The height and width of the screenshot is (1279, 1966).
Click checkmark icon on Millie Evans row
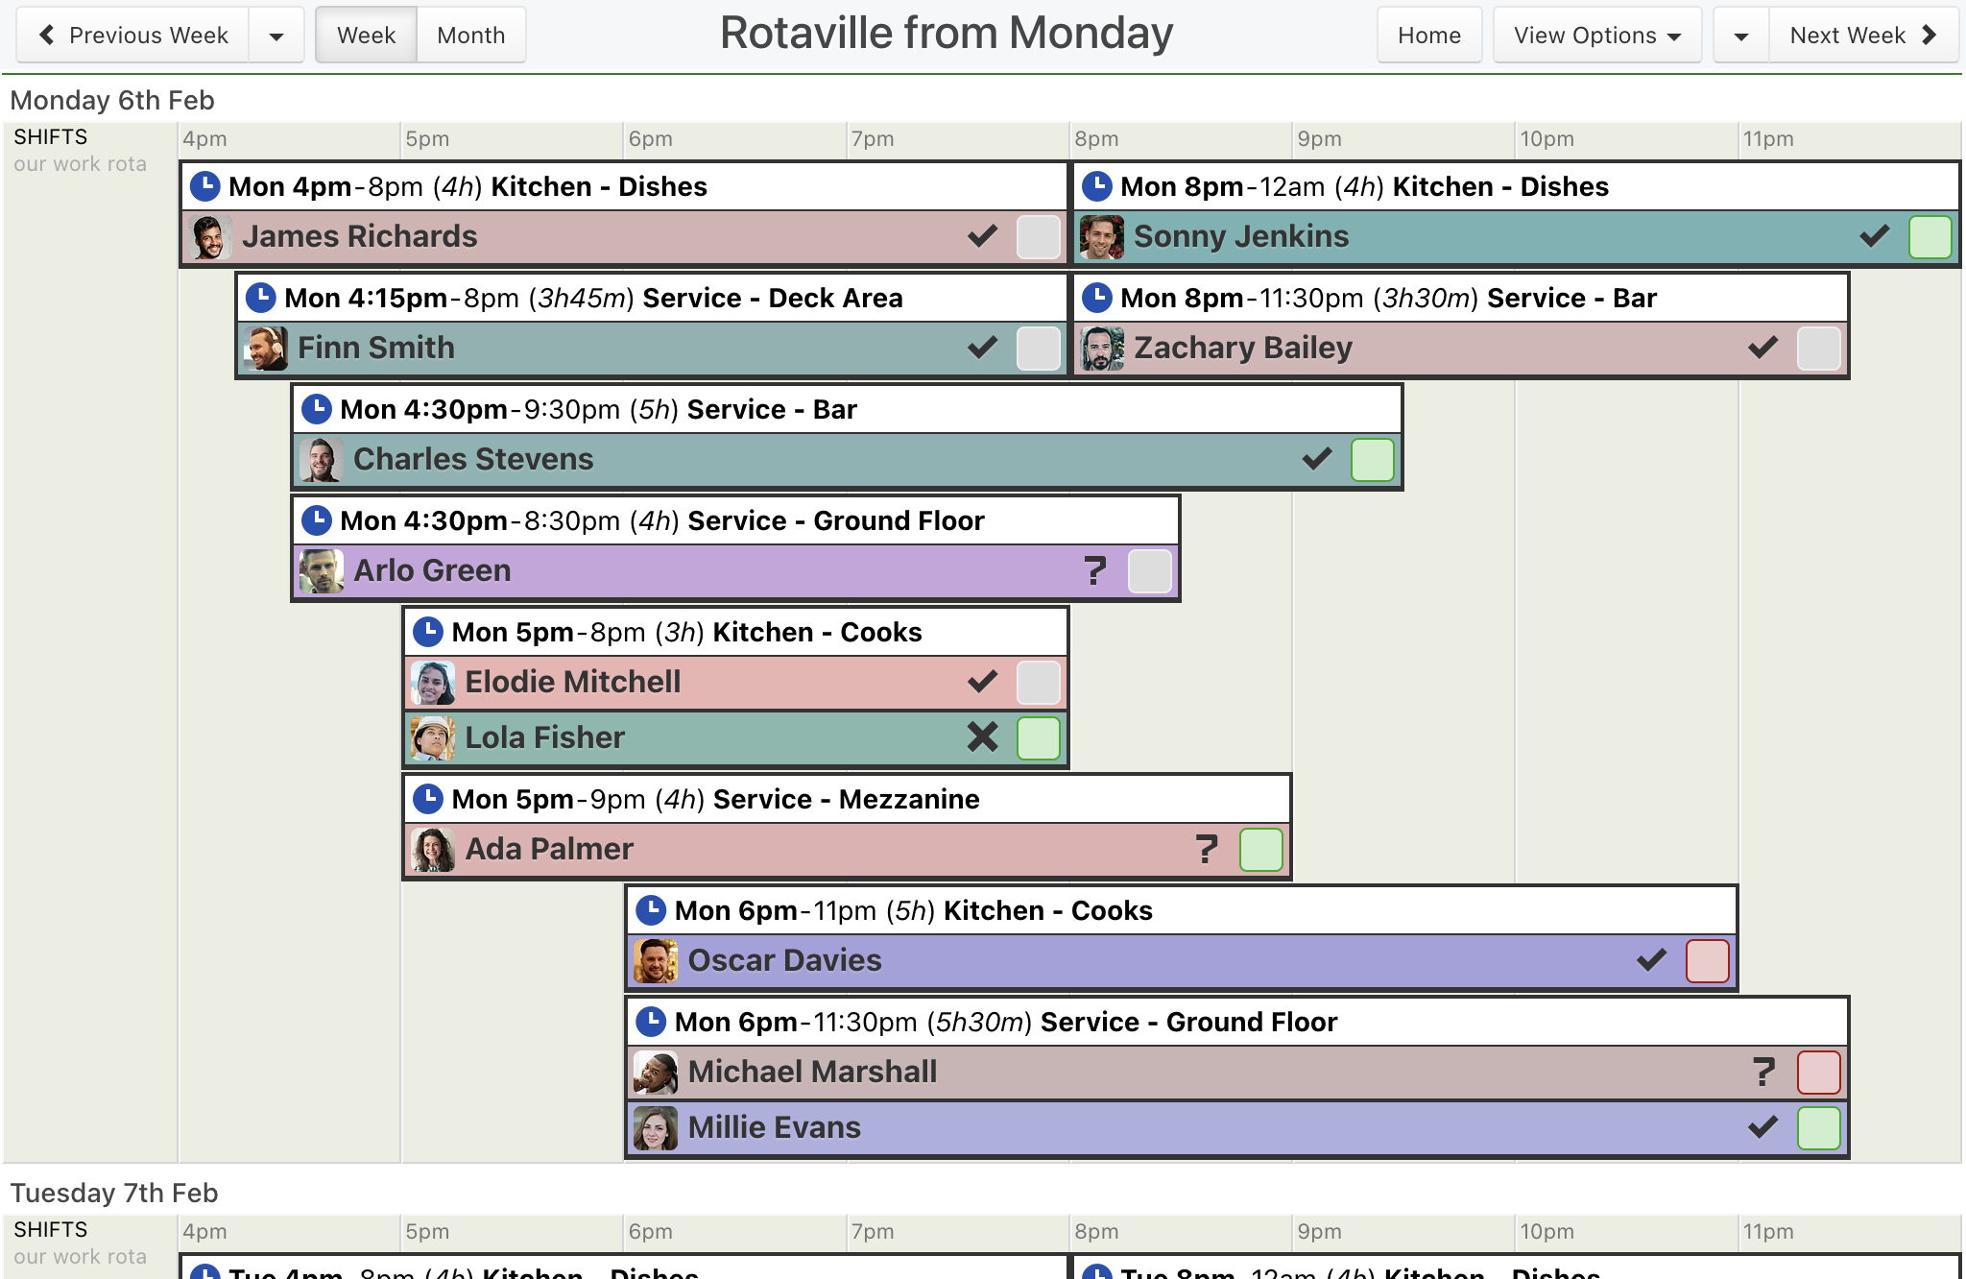coord(1762,1127)
